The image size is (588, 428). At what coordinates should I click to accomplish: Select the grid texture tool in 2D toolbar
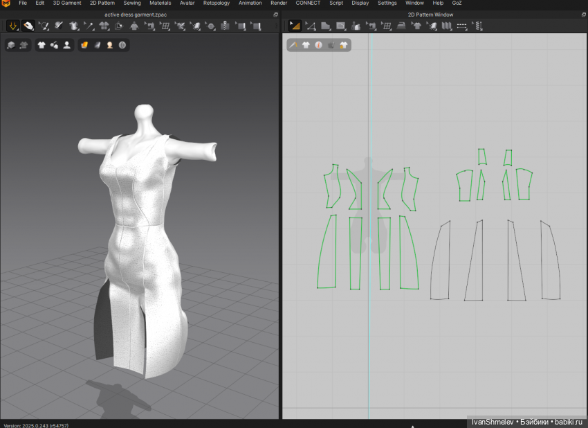(x=386, y=26)
